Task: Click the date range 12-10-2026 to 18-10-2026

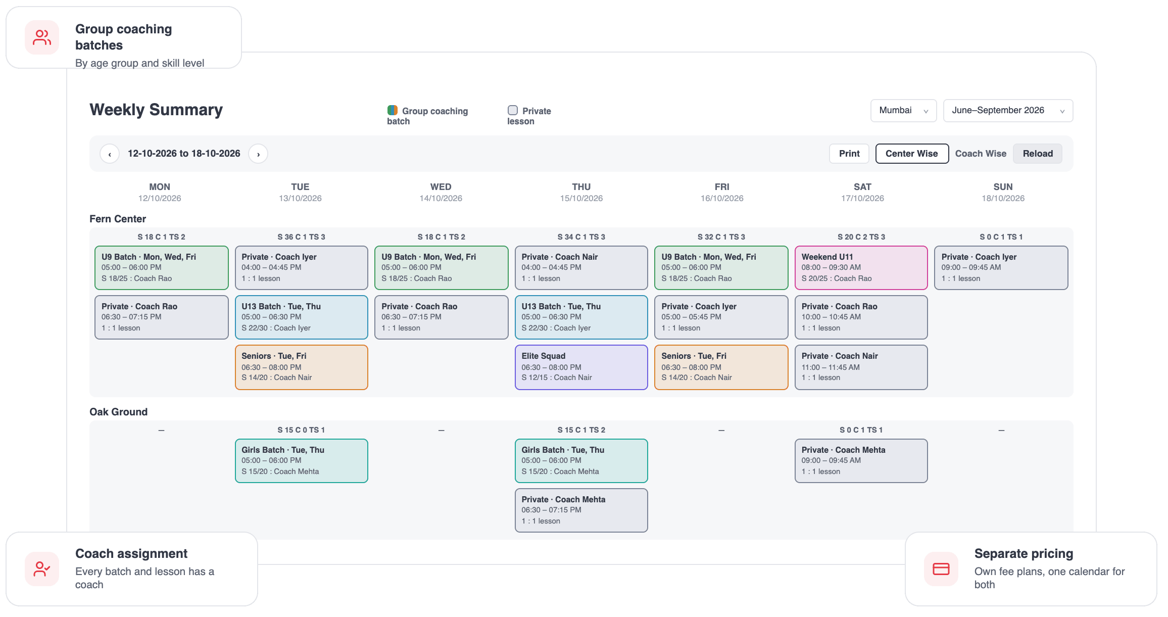Action: [184, 154]
